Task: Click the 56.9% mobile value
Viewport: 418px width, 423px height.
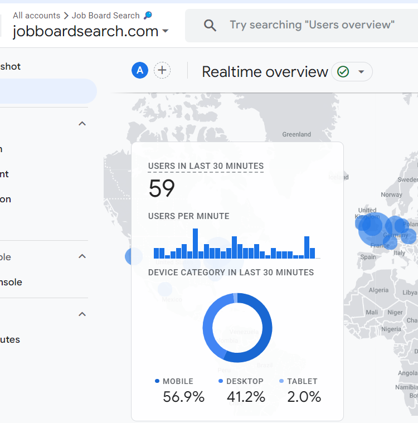Action: tap(183, 397)
